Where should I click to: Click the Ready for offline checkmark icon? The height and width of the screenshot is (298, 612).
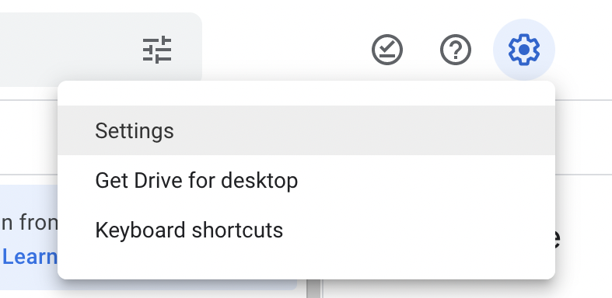[386, 50]
